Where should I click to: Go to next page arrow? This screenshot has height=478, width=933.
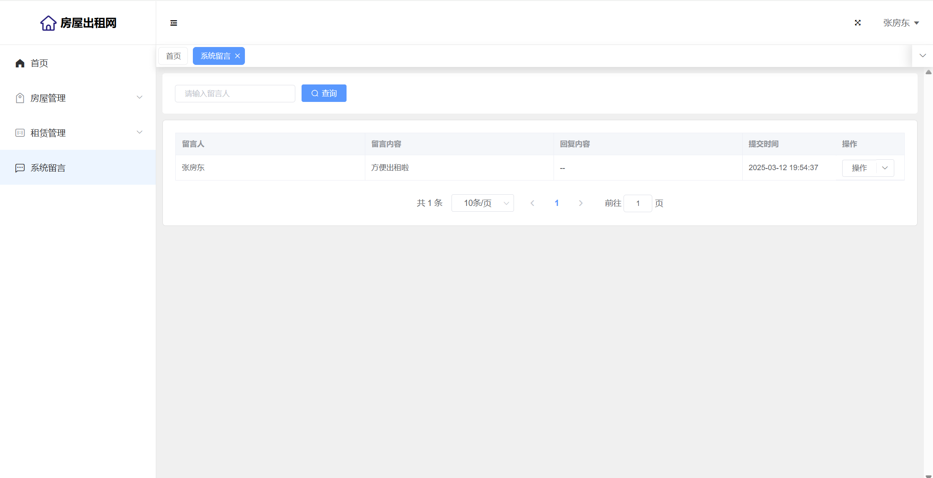[x=581, y=203]
